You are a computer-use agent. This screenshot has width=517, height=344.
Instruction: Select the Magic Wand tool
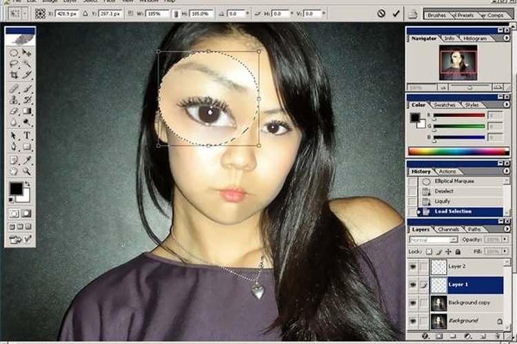[x=27, y=64]
